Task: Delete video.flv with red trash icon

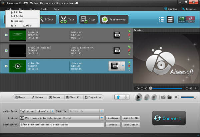Action: [129, 66]
